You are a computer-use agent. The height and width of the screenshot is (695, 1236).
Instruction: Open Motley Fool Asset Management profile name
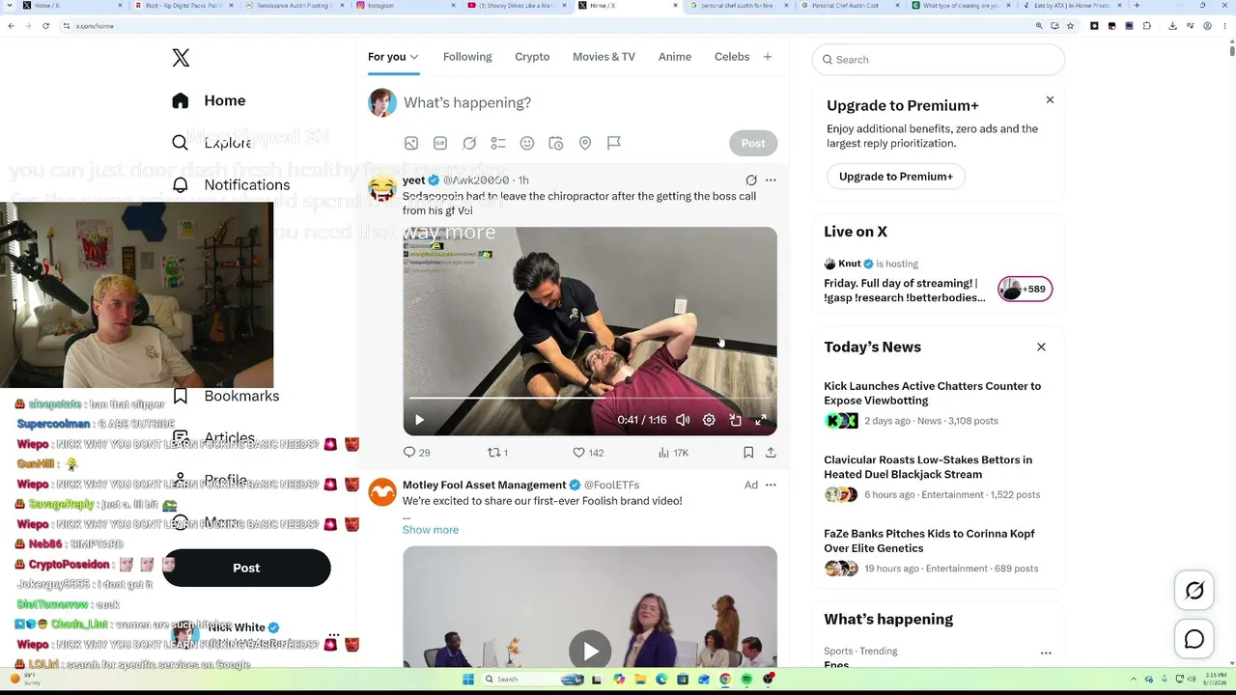click(x=485, y=485)
